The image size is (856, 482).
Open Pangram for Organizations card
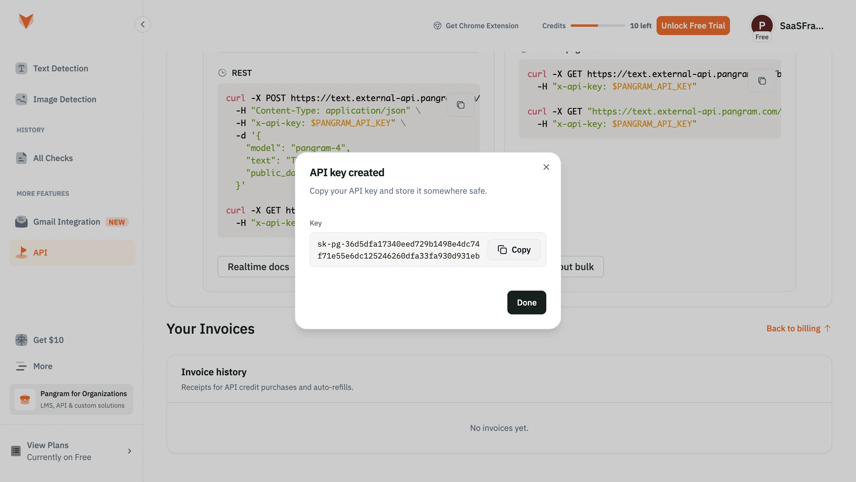[x=71, y=399]
